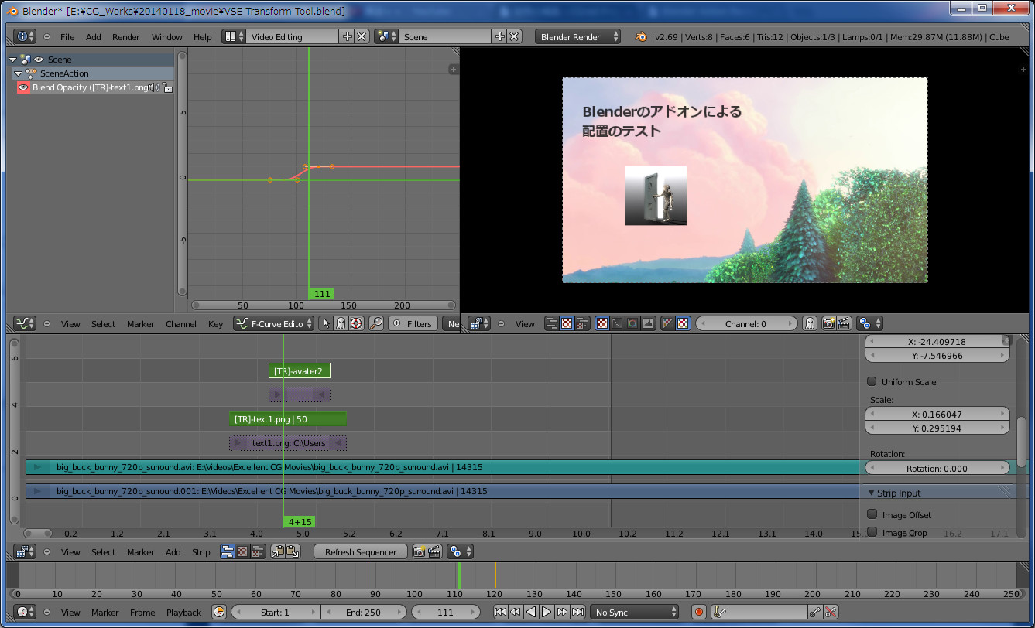Click the Filters button in graph header
Screen dimensions: 1035x628
[413, 324]
